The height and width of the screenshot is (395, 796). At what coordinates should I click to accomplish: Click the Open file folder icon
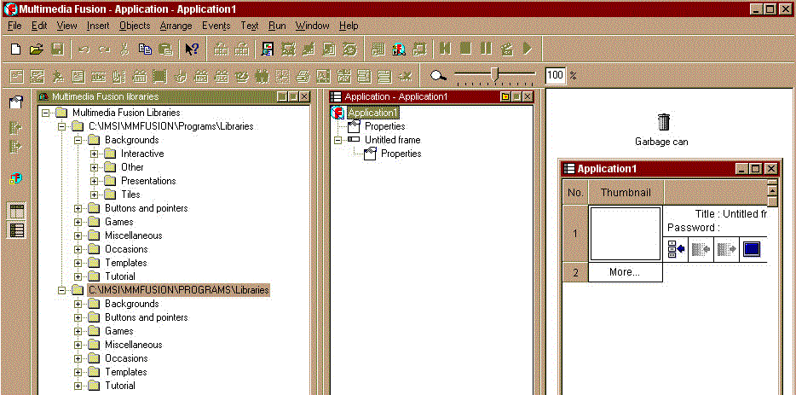[x=36, y=49]
